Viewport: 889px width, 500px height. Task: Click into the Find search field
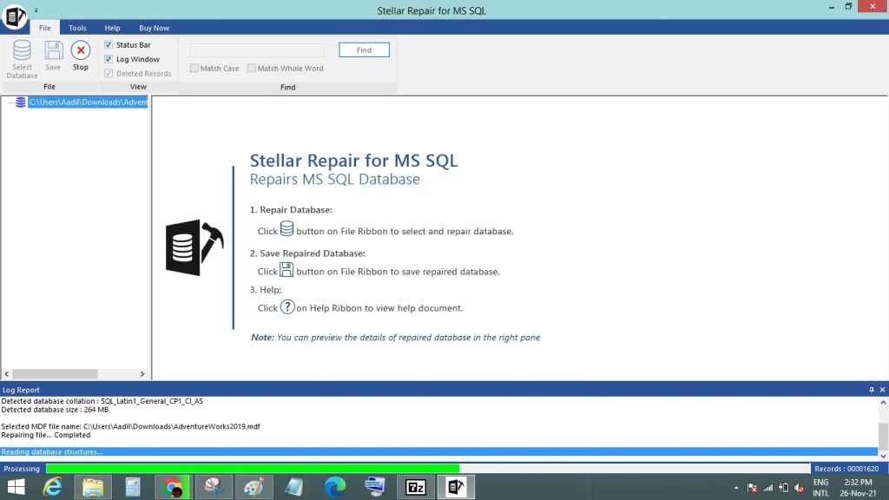[257, 50]
